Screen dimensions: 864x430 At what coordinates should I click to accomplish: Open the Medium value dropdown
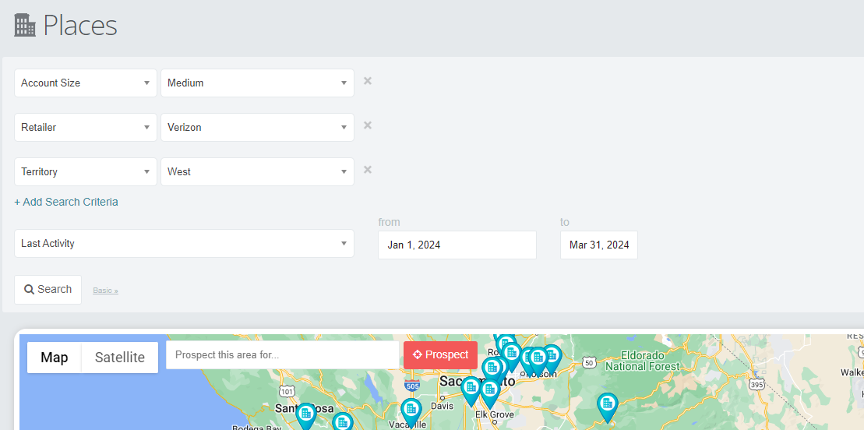click(257, 83)
